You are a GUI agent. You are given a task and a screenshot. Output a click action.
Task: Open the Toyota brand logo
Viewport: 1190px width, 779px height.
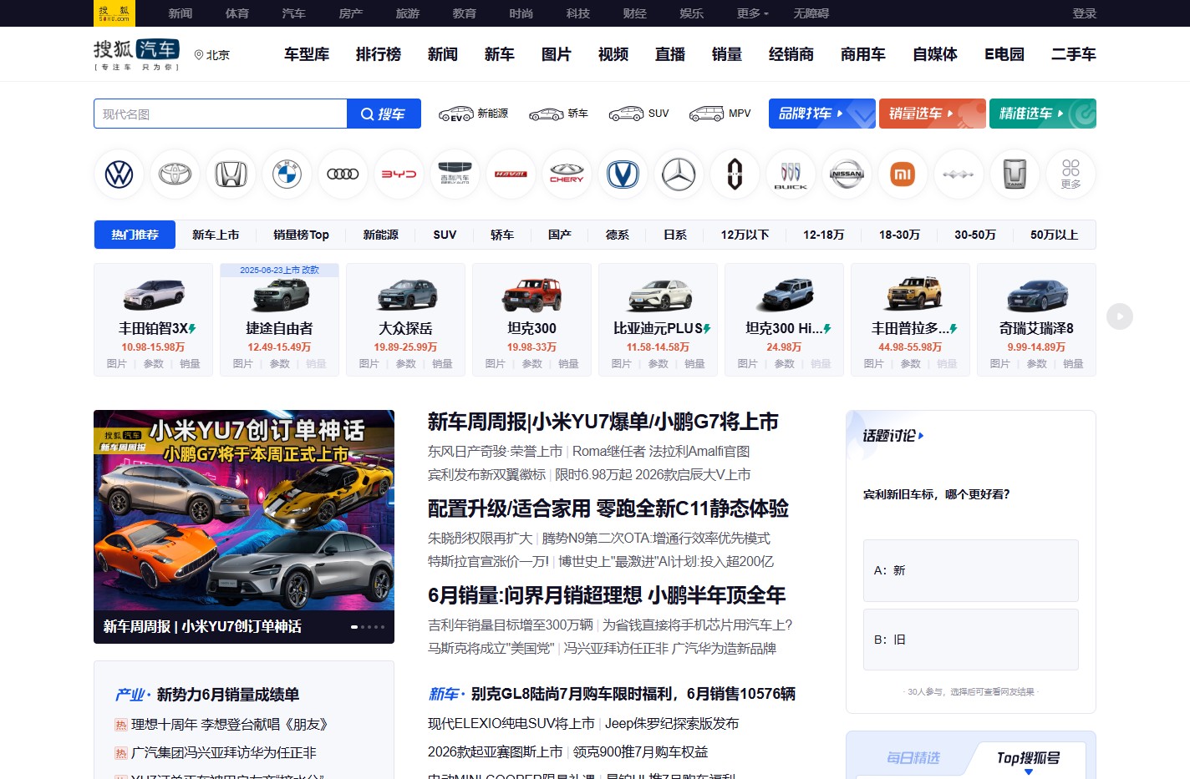point(175,175)
